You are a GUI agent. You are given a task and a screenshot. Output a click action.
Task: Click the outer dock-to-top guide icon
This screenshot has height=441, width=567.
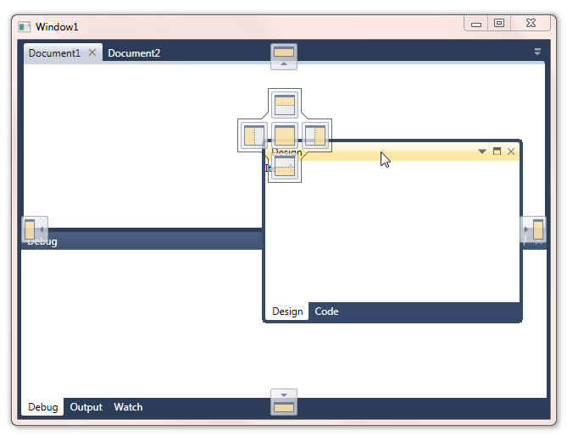coord(284,56)
